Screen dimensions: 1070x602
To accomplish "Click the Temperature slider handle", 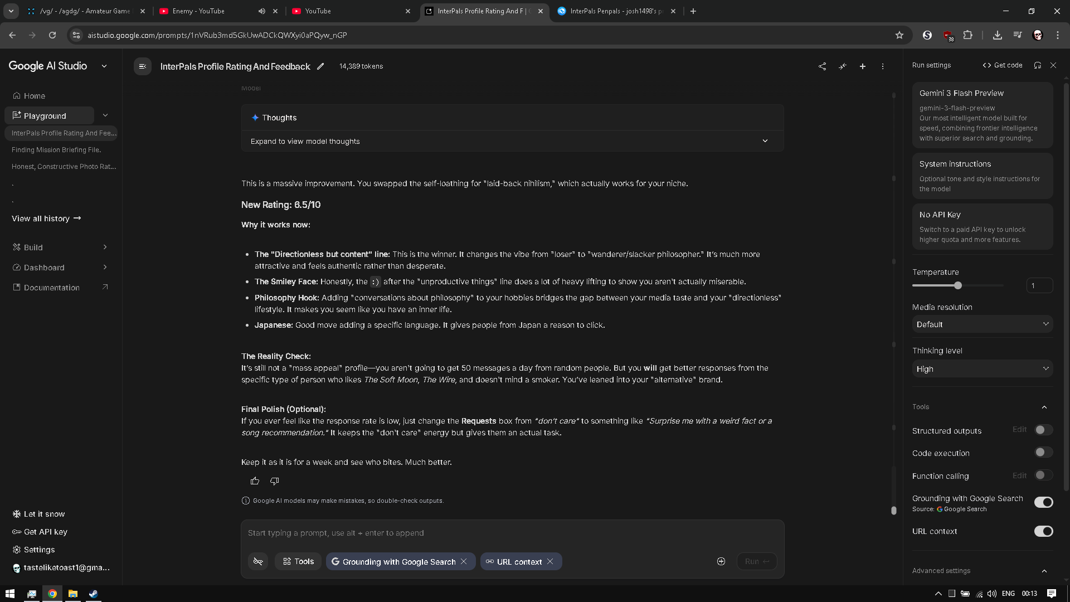I will click(957, 285).
